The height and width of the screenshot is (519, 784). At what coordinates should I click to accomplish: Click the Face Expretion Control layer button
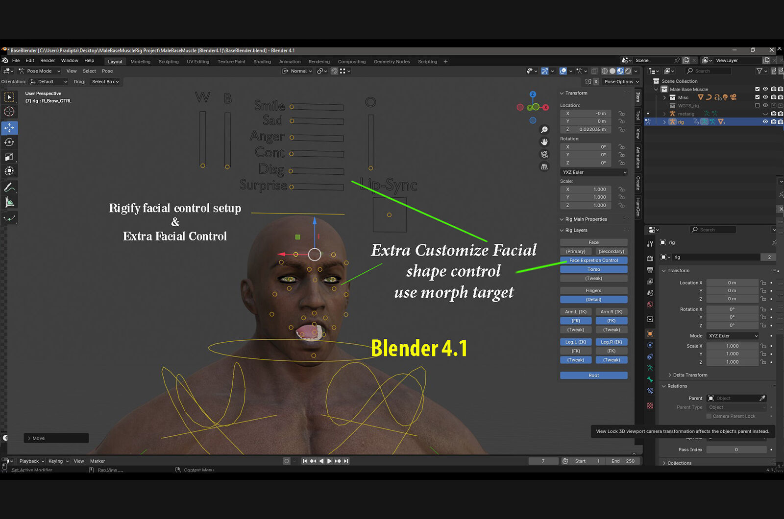point(594,260)
